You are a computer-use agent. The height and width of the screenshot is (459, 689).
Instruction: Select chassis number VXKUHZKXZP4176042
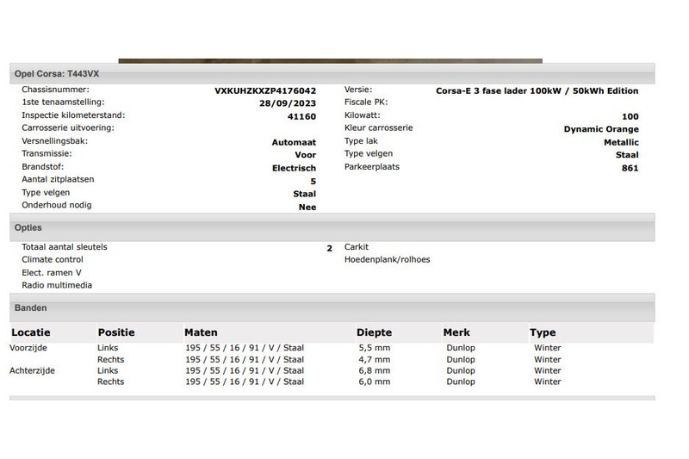265,90
